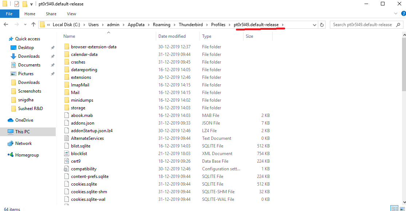Select the blocklist XML document icon
Viewport: 406px width, 211px height.
67,153
